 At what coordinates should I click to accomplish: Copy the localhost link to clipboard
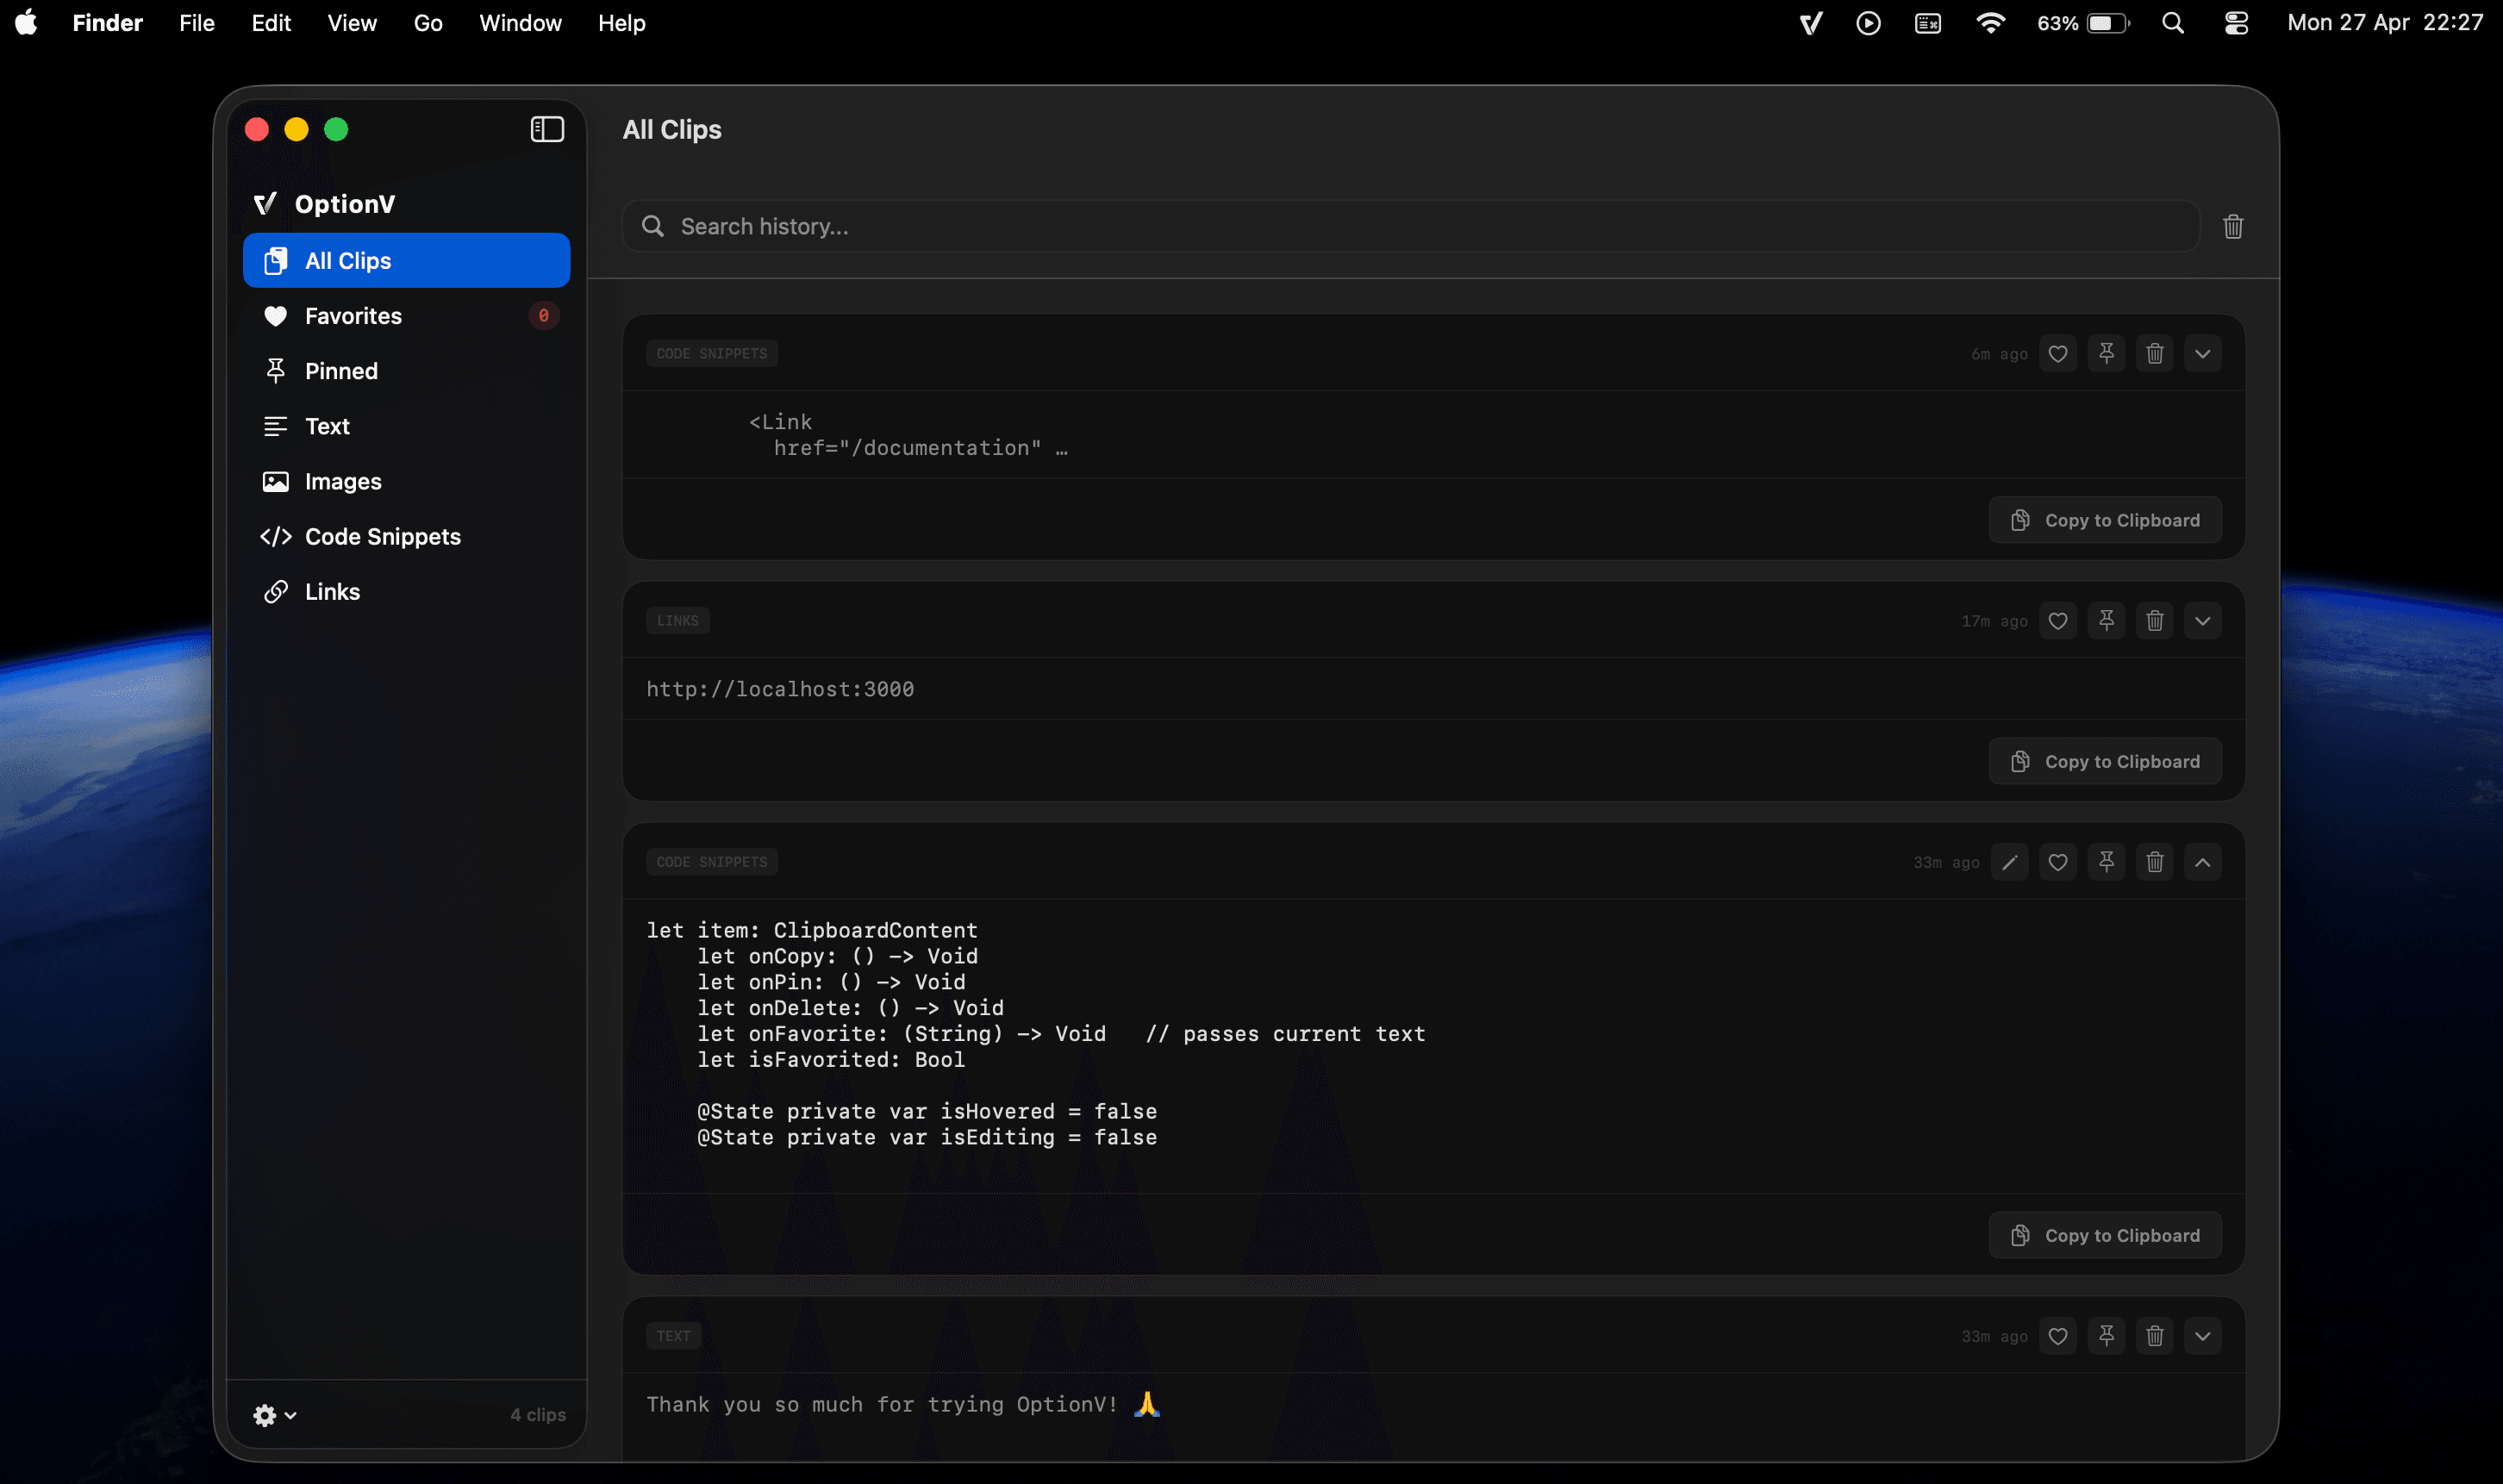[2105, 762]
